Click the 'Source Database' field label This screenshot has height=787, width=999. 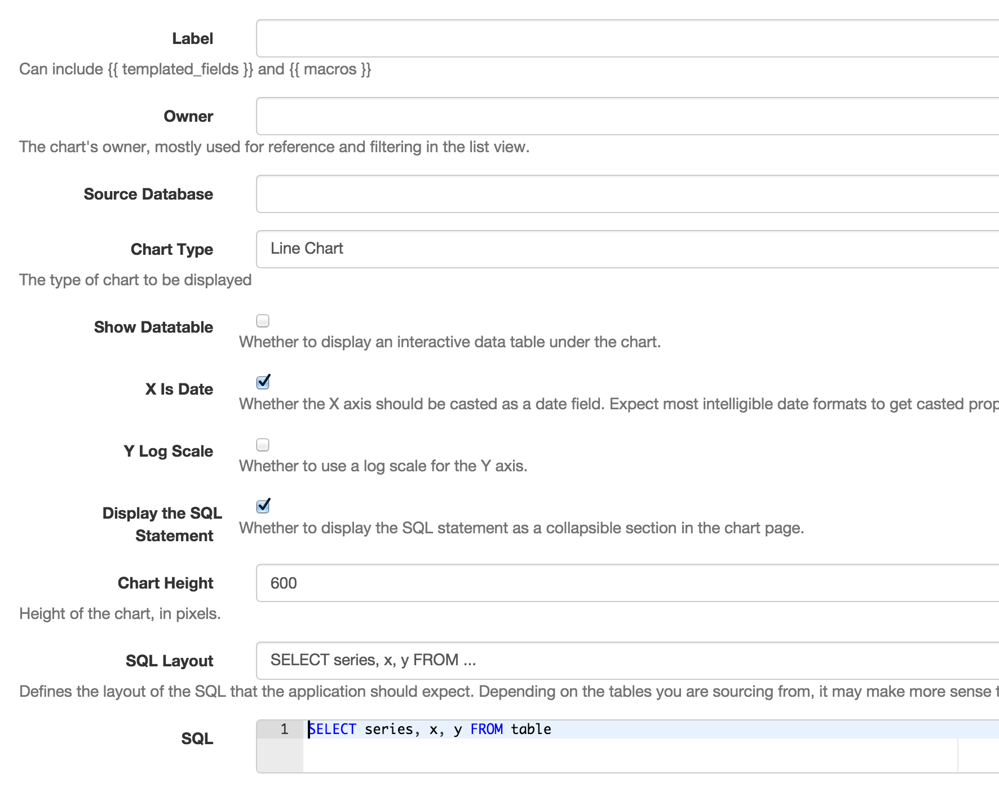[148, 194]
